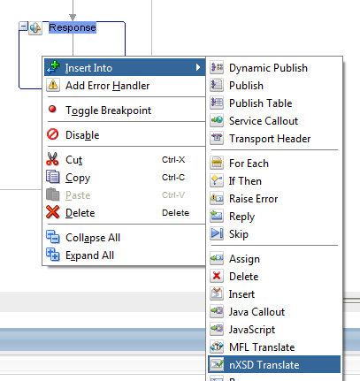Select Toggle Breakpoint menu entry
This screenshot has height=381, width=360.
[x=125, y=110]
